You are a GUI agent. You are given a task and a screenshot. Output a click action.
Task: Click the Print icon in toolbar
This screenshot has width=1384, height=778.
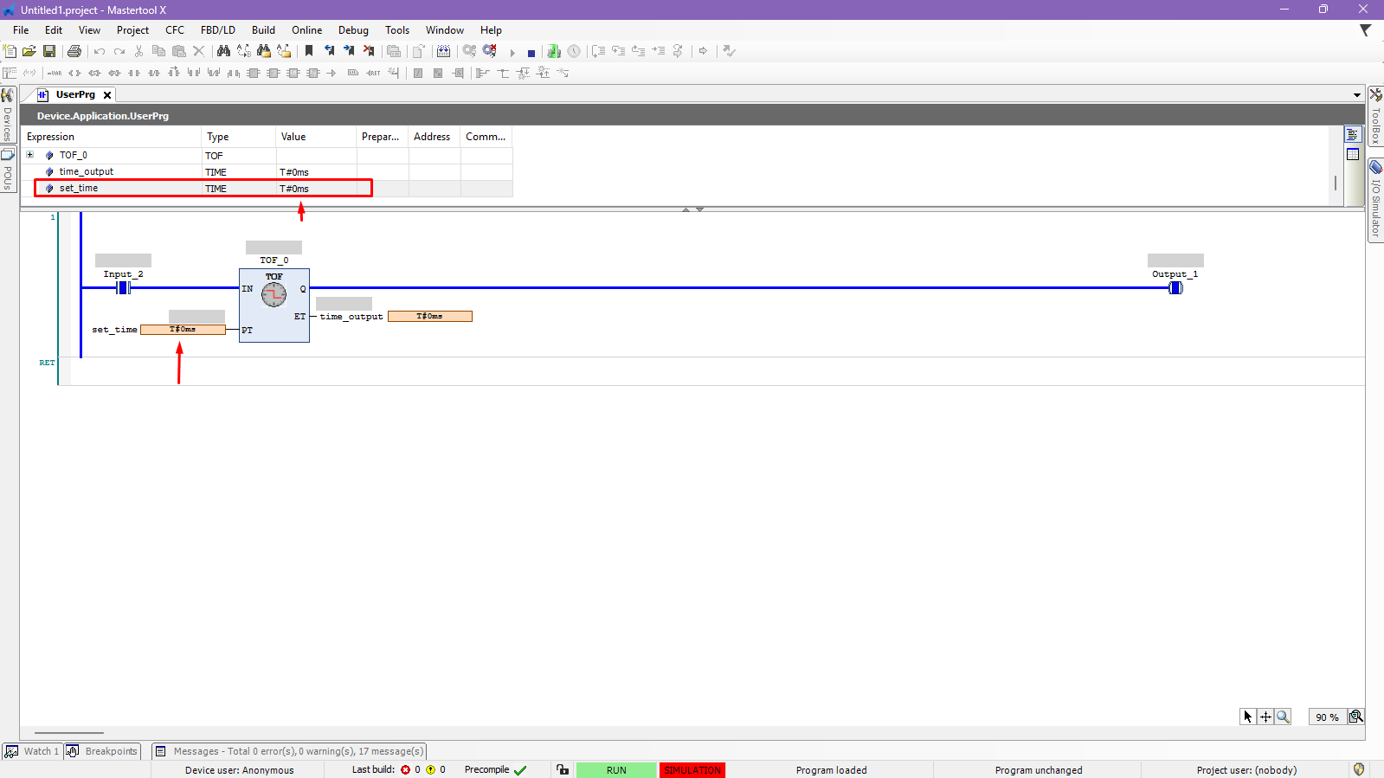pyautogui.click(x=74, y=52)
